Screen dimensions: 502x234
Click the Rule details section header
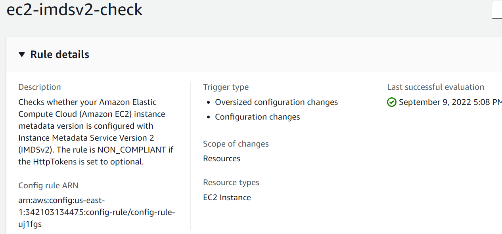59,54
